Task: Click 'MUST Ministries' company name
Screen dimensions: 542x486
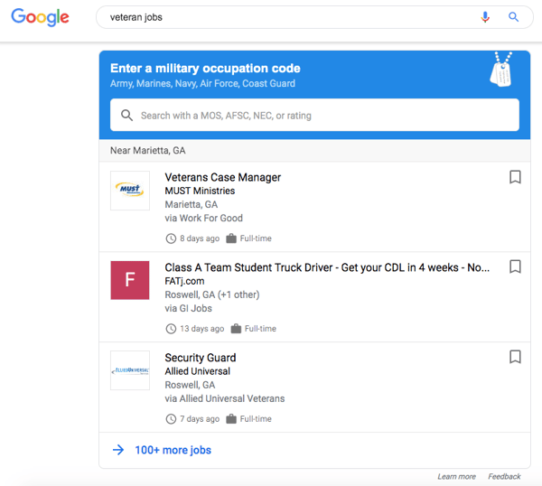Action: tap(200, 191)
